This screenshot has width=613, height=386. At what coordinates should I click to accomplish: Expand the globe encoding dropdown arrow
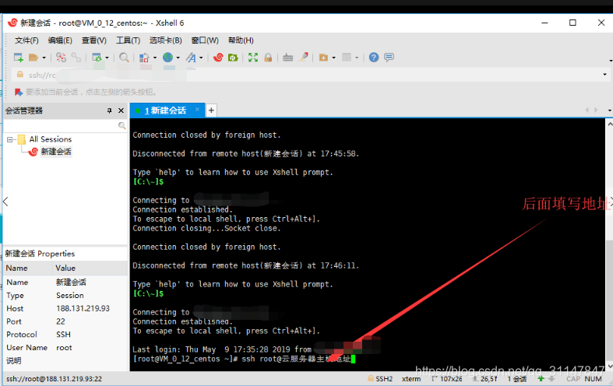(x=178, y=58)
